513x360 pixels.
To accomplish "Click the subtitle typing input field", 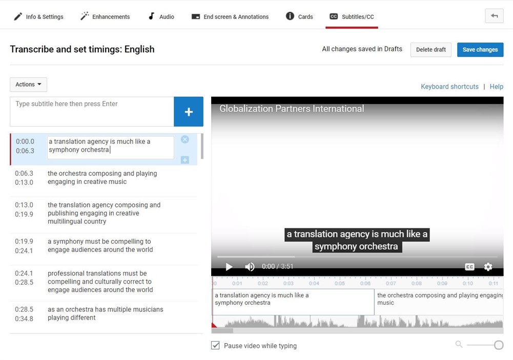I will (x=91, y=111).
